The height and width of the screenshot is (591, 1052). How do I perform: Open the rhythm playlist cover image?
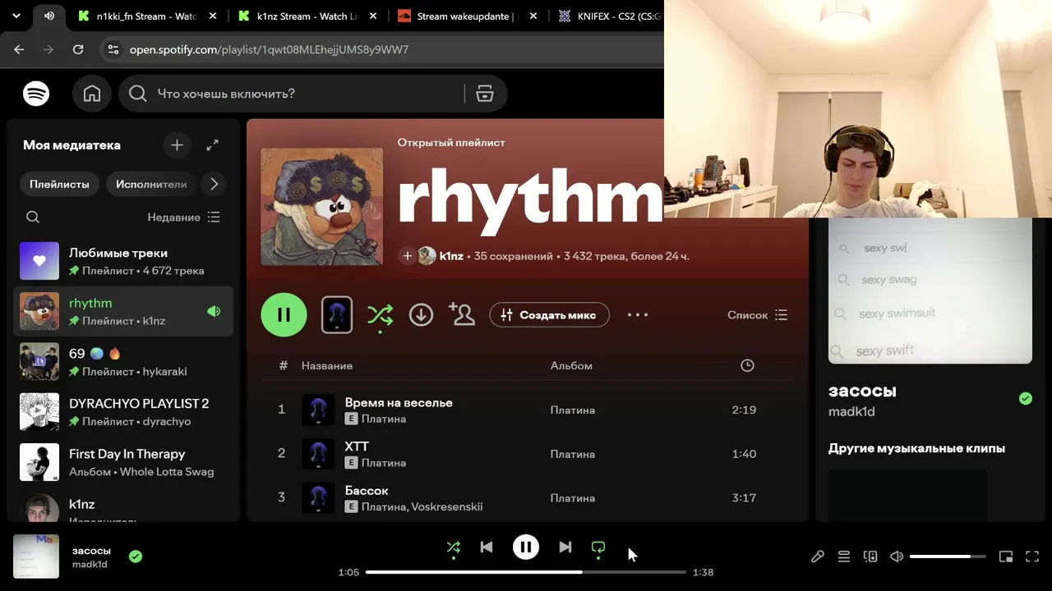(x=321, y=207)
